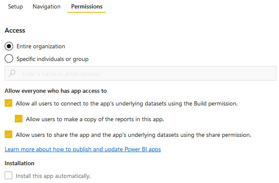Uncheck the Build permission checkbox
The height and width of the screenshot is (183, 279).
point(9,103)
